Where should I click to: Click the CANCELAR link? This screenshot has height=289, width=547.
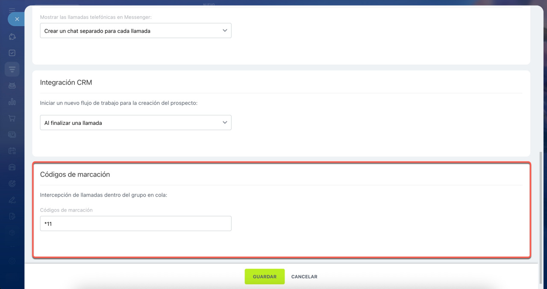(304, 277)
